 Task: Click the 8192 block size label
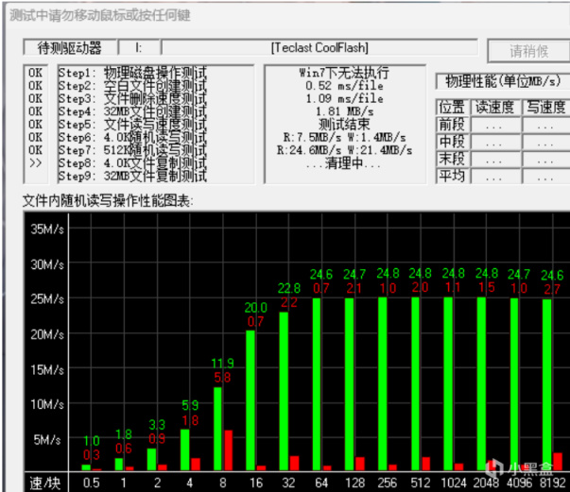tap(553, 483)
